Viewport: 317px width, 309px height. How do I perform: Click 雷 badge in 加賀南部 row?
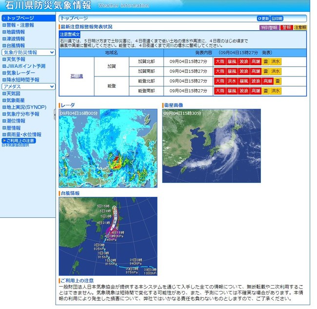tap(265, 71)
